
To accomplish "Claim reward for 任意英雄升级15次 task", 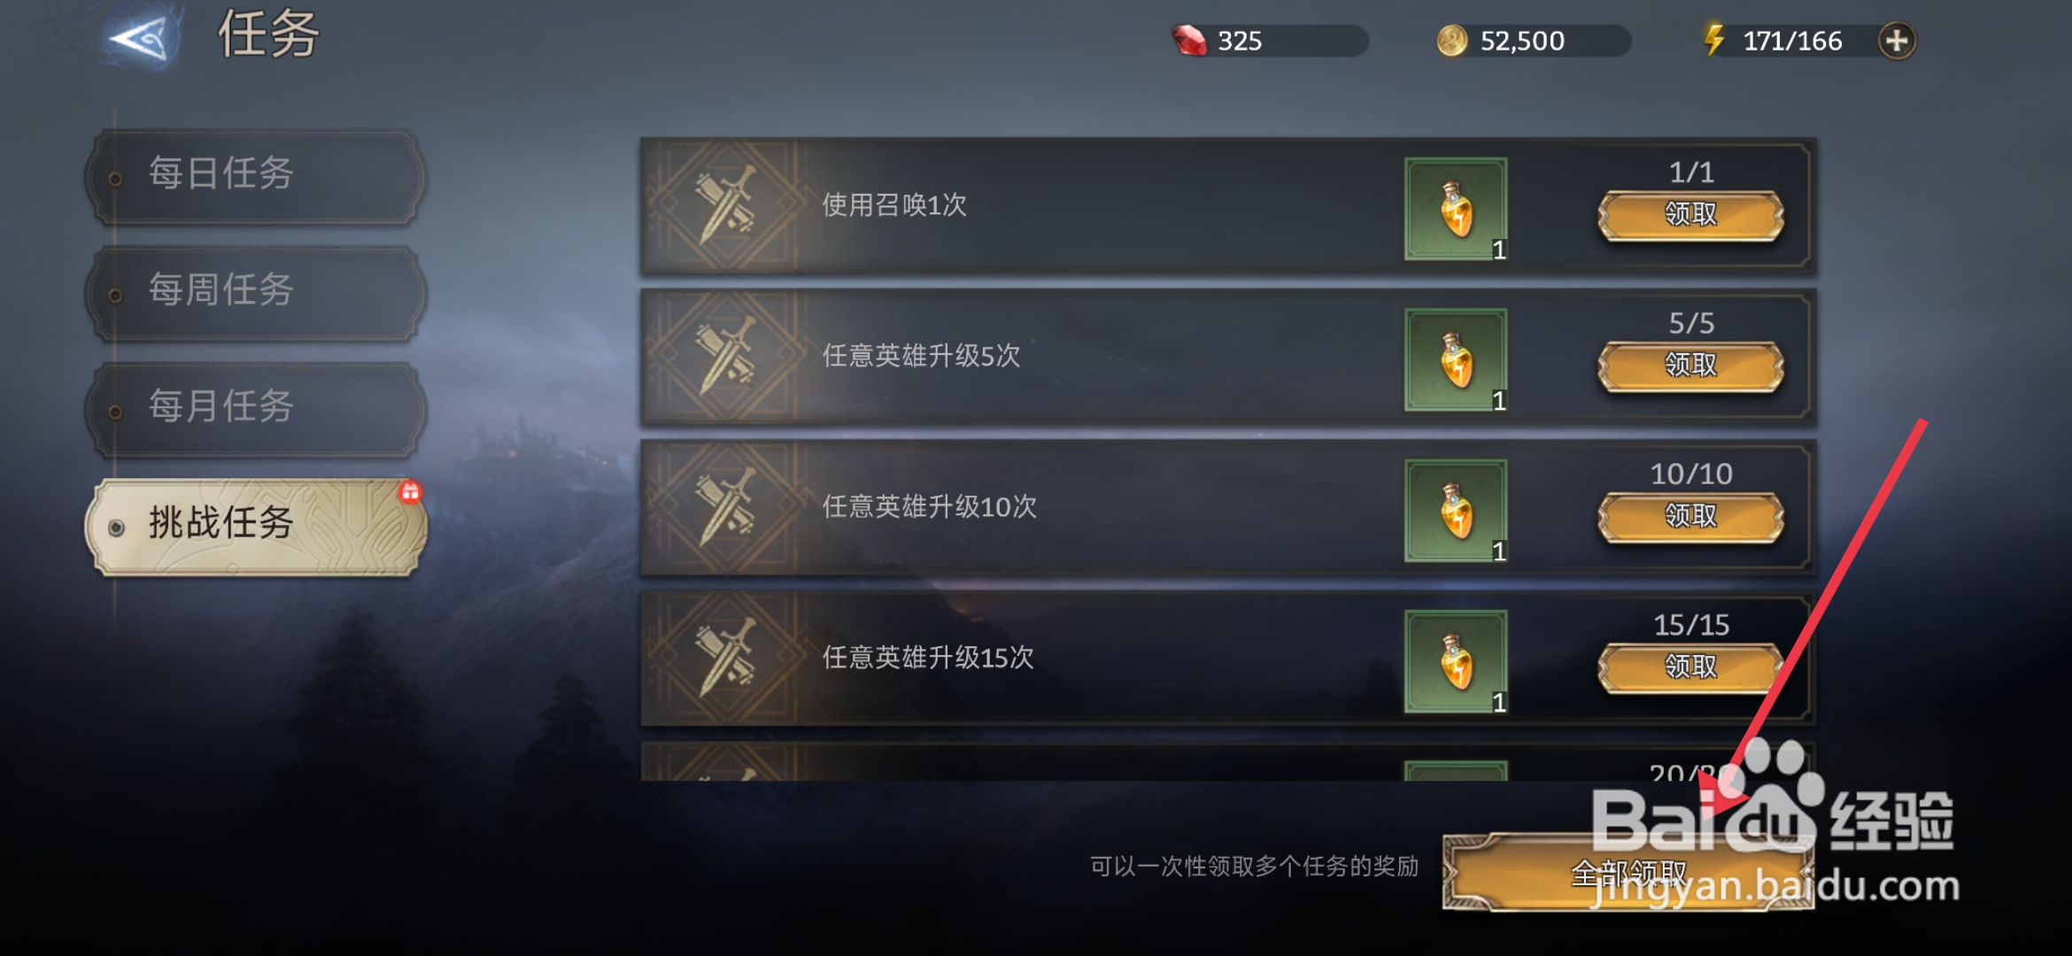I will (1690, 667).
